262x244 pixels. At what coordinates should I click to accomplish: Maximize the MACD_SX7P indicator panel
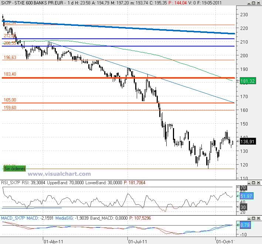point(254,218)
